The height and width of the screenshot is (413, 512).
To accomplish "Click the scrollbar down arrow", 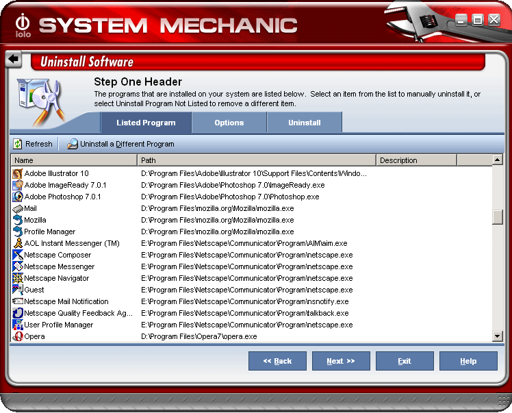I will (498, 336).
